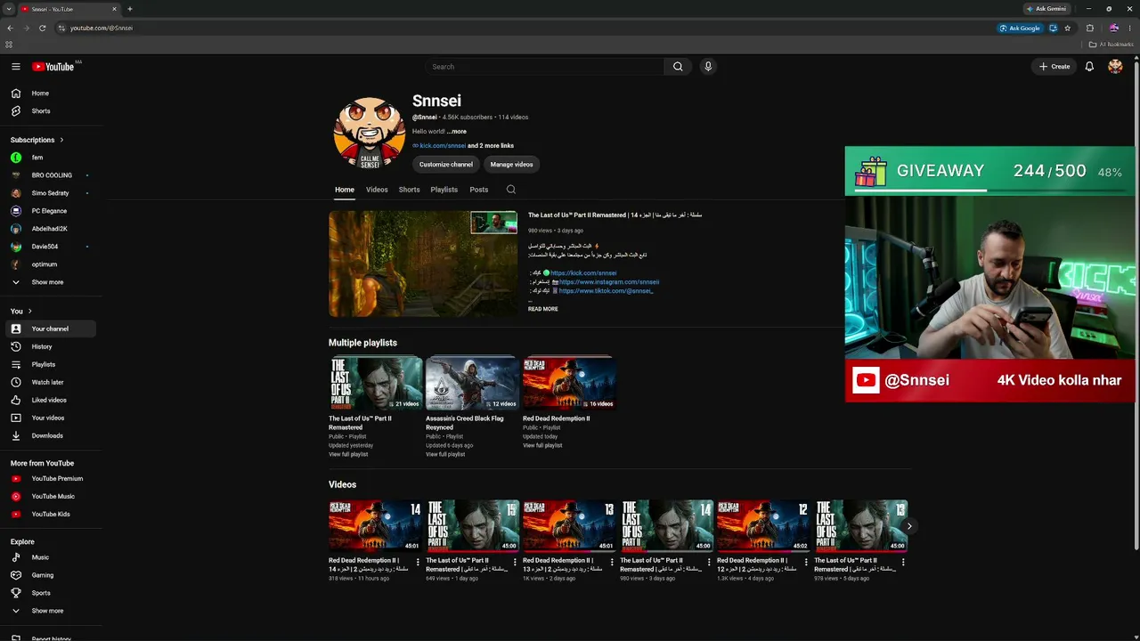This screenshot has height=641, width=1140.
Task: Open Liked videos list
Action: click(49, 400)
